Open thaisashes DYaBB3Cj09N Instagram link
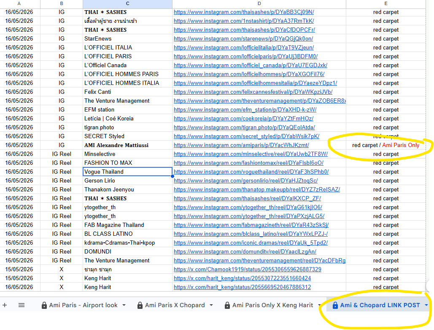This screenshot has height=330, width=434. tap(244, 12)
